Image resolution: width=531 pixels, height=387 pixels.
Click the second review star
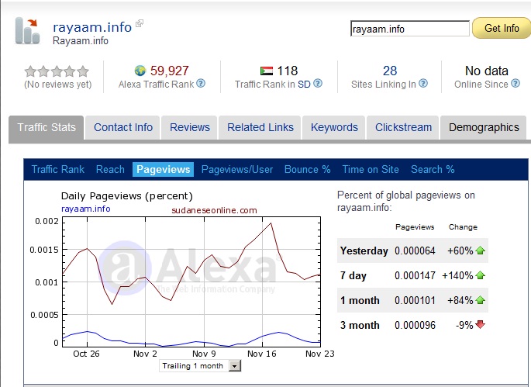[43, 71]
